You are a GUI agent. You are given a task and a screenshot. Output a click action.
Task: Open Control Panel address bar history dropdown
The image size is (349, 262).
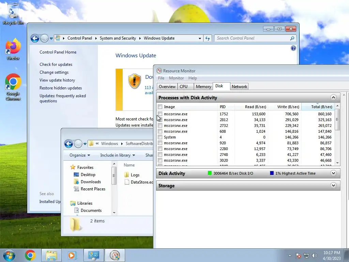200,38
